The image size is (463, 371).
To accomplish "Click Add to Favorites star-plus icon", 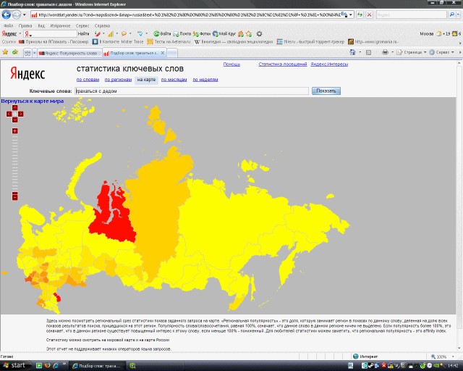I will coord(15,52).
